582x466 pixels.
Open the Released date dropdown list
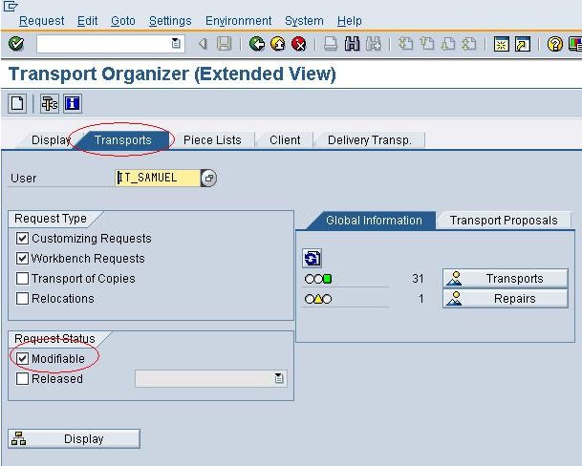279,378
